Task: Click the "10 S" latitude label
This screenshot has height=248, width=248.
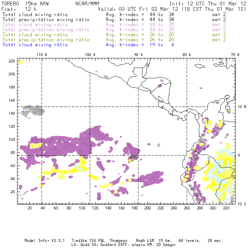Action: [242, 204]
